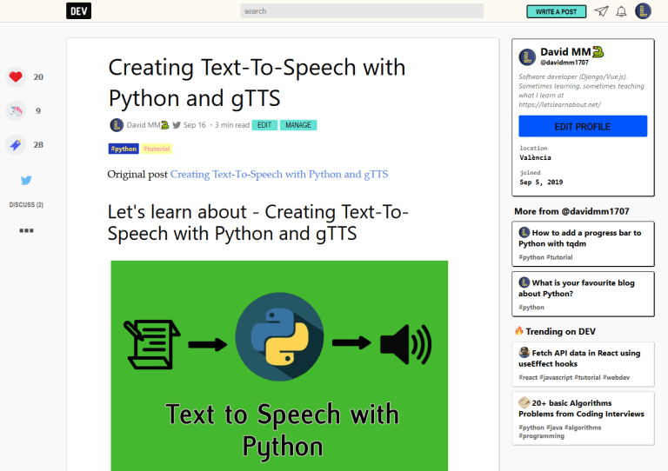Image resolution: width=668 pixels, height=471 pixels.
Task: Focus the search field
Action: 362,11
